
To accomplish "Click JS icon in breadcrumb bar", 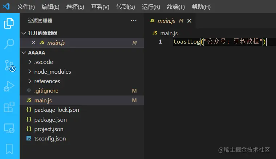I will (x=155, y=33).
